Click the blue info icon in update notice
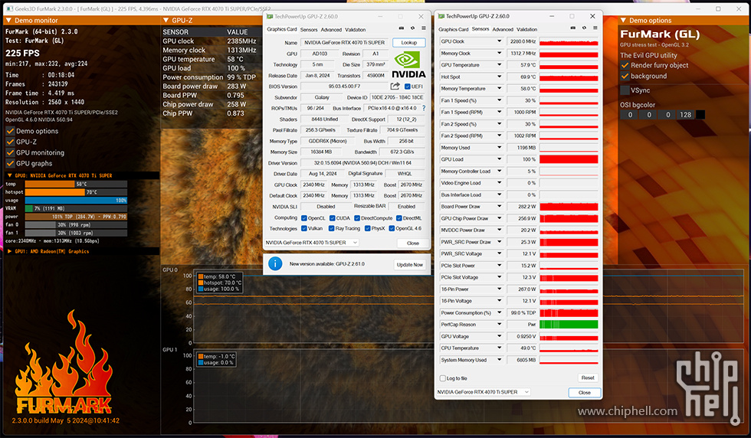The width and height of the screenshot is (751, 438). pyautogui.click(x=275, y=263)
